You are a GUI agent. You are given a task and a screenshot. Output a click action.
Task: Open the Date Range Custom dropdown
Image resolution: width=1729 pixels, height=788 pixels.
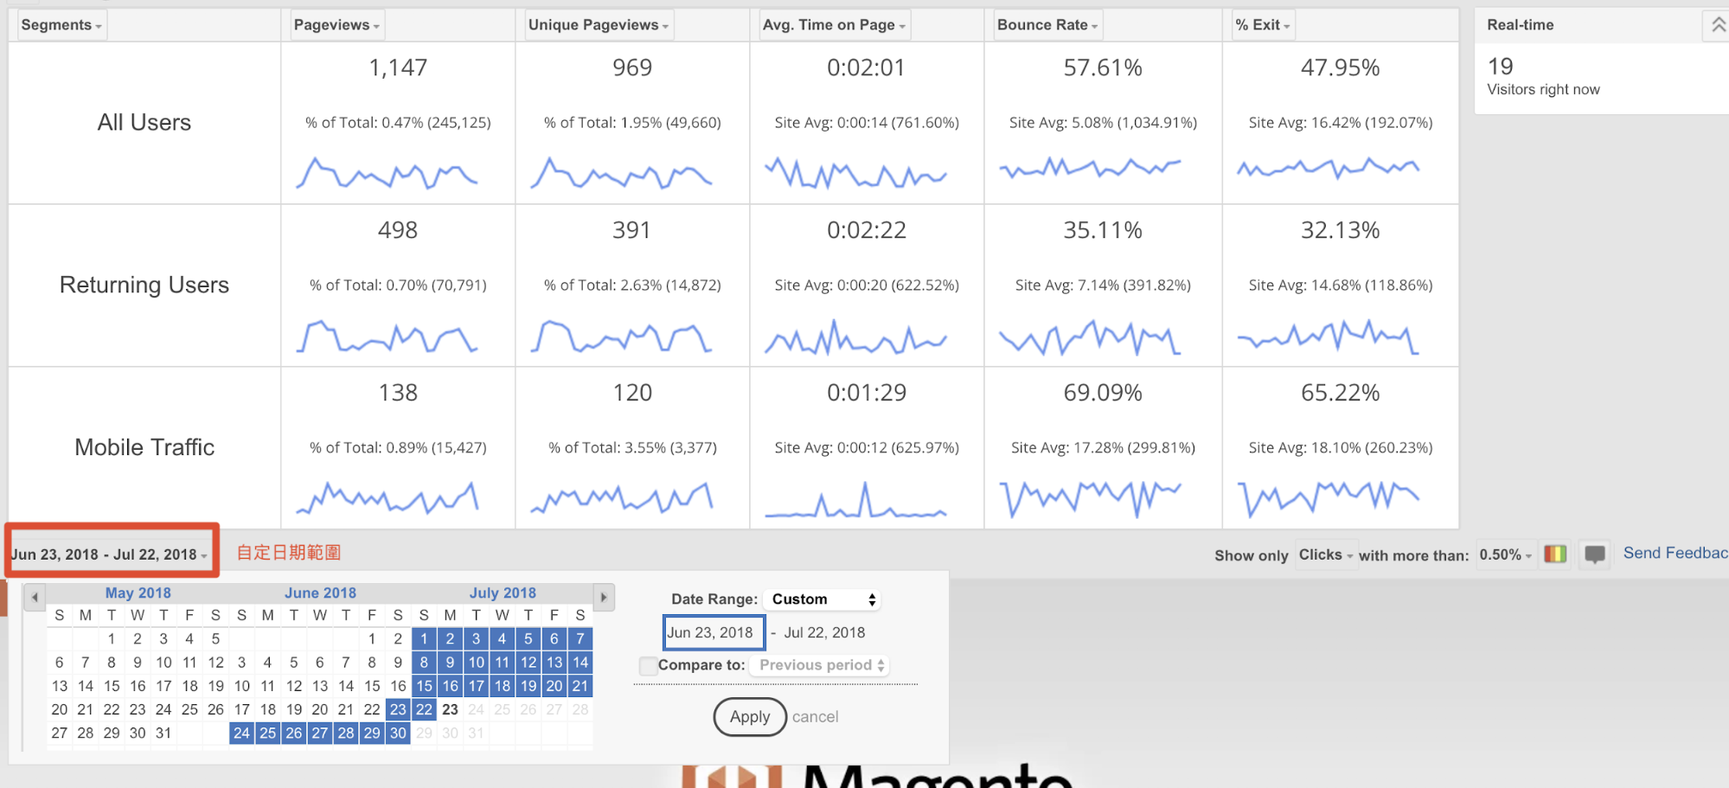click(x=823, y=599)
